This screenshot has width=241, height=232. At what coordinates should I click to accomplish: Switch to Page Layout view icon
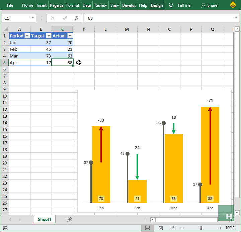[x=160, y=228]
